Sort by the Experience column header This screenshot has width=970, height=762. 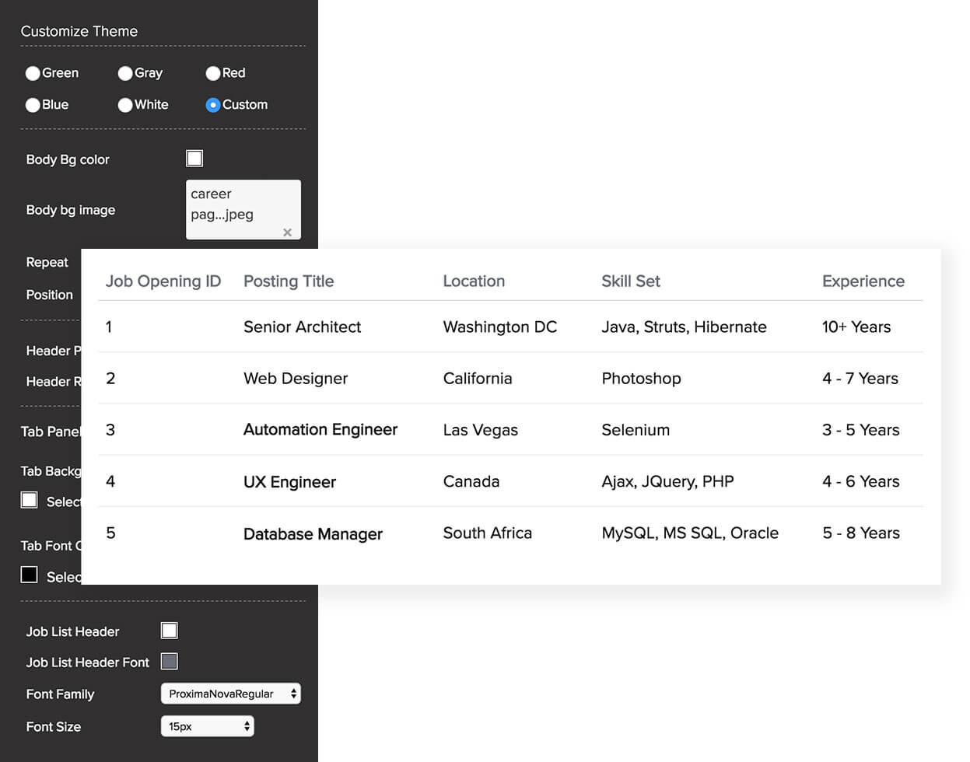pos(863,281)
